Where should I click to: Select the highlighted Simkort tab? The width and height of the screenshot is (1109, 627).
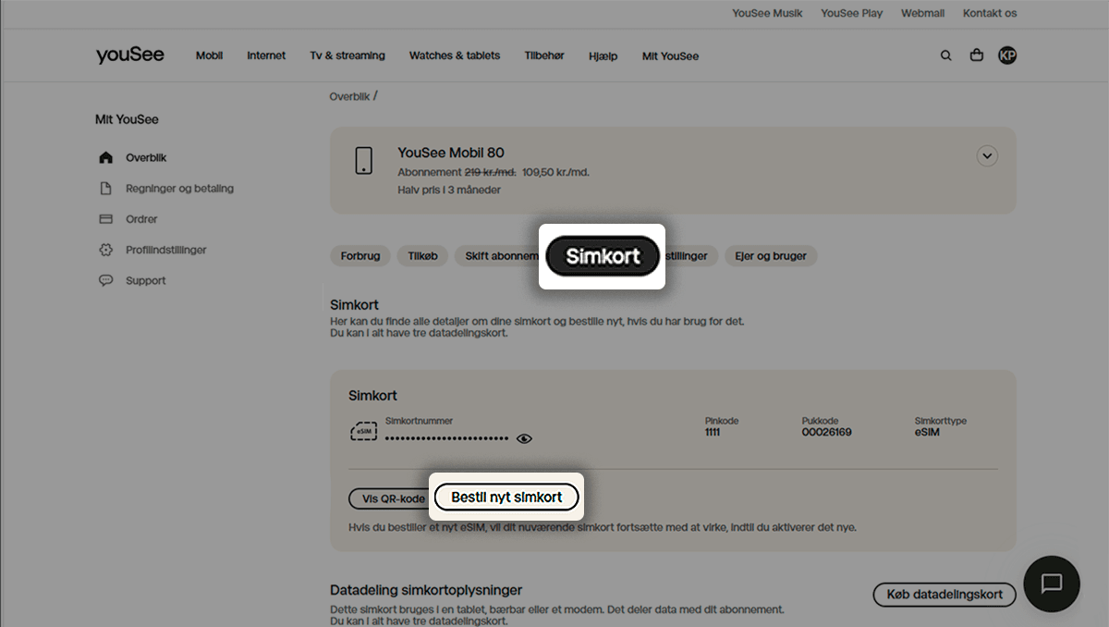point(602,256)
